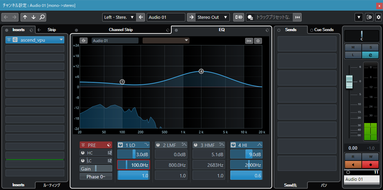Open the toolbar functions triangle dropdown

pos(359,17)
